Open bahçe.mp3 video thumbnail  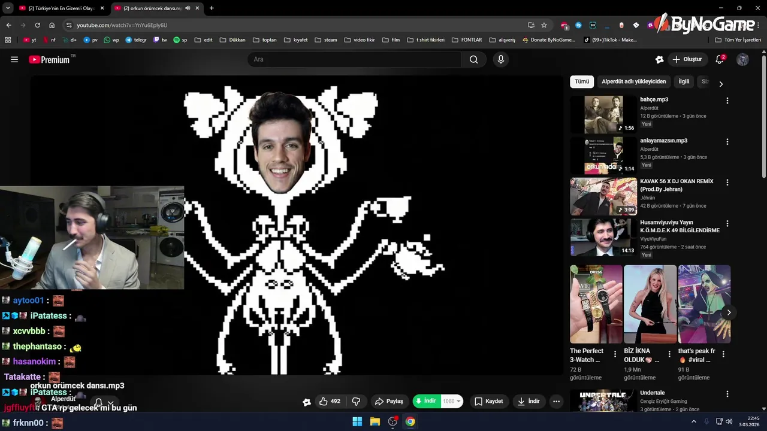(x=603, y=114)
